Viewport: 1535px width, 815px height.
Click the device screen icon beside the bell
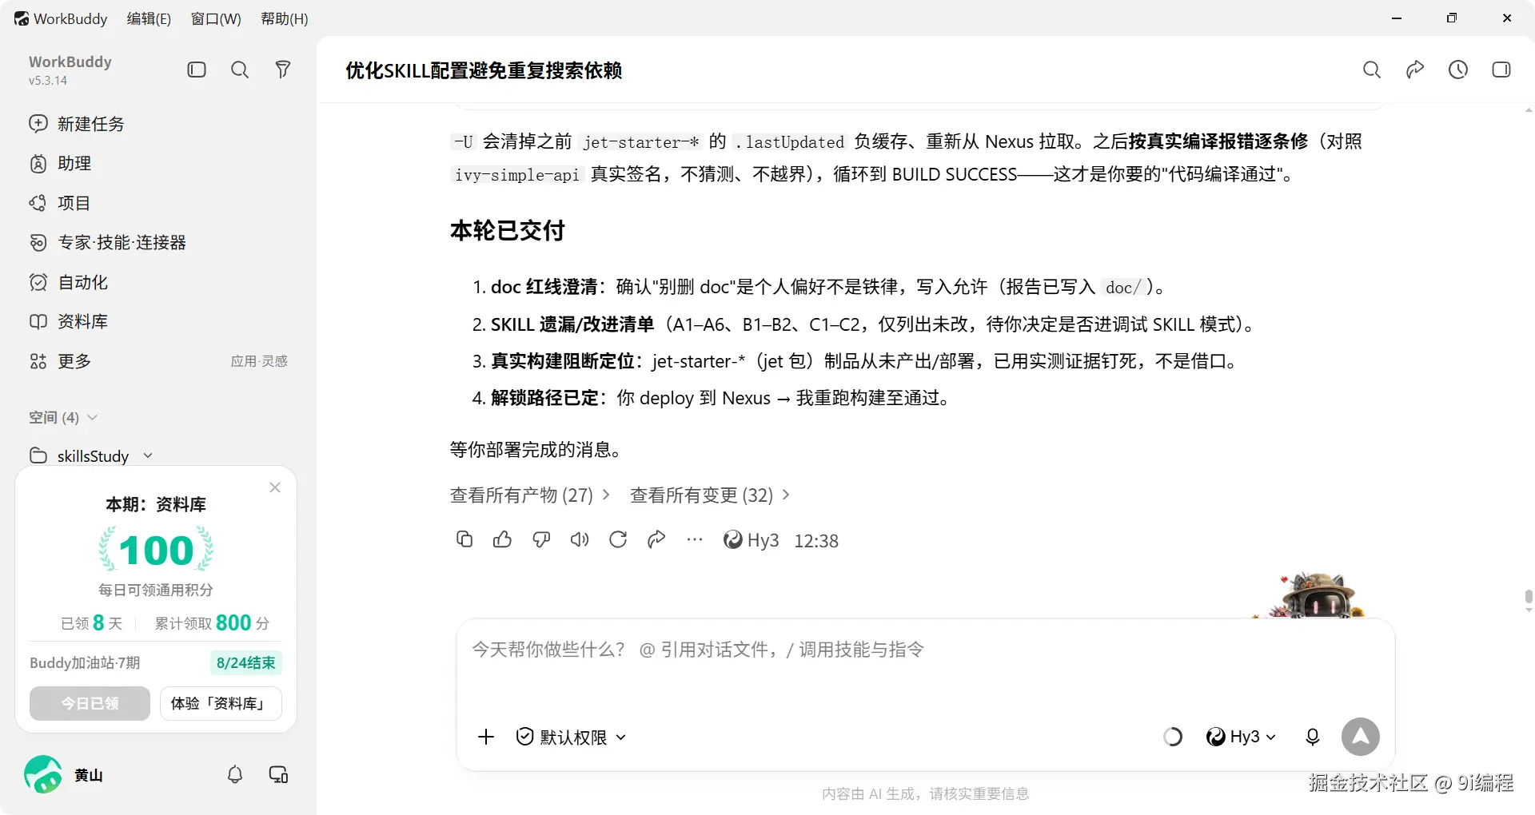278,774
